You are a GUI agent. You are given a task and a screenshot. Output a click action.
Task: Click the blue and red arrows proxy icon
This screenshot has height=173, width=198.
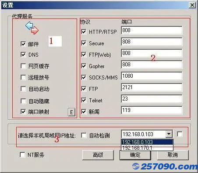point(32,28)
